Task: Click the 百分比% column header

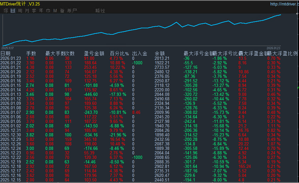Action: [119, 53]
